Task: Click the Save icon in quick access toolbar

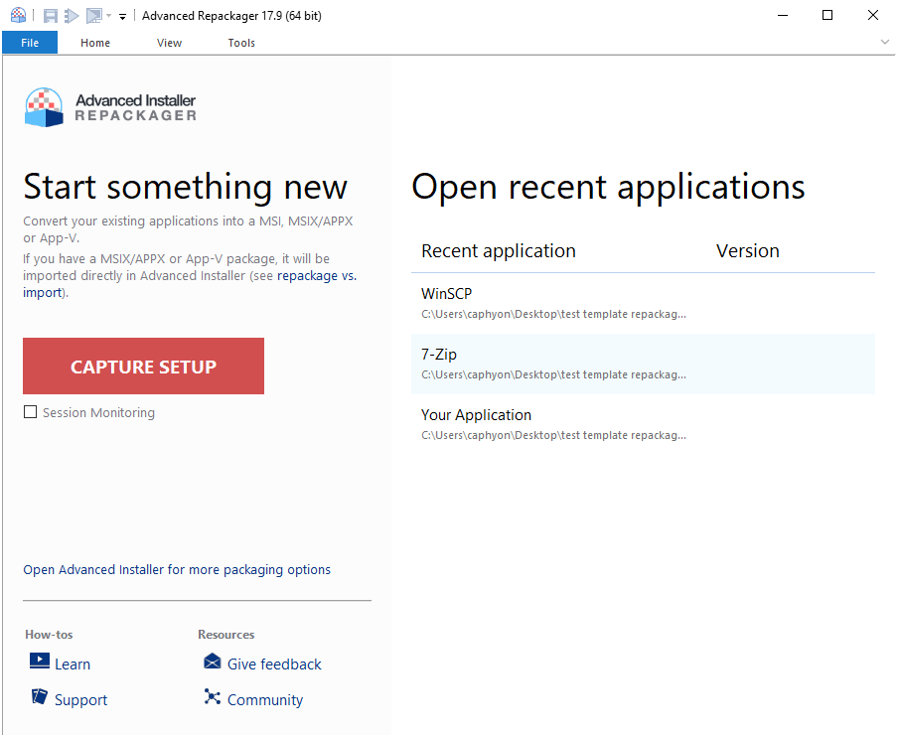Action: pyautogui.click(x=51, y=16)
